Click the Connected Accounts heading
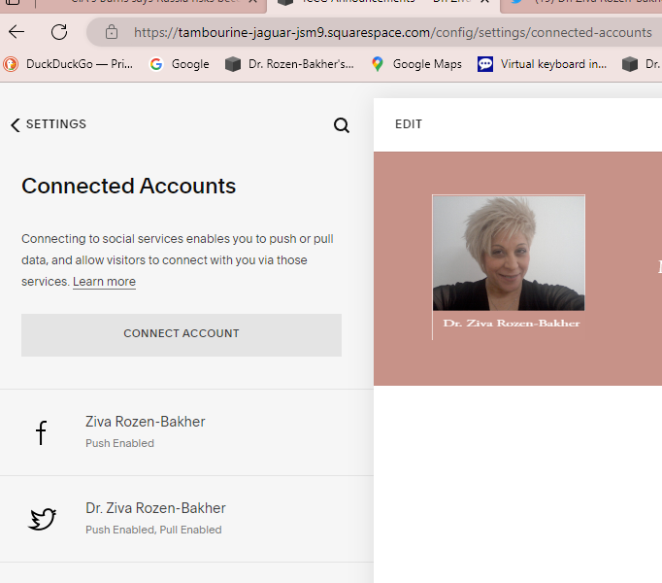 click(x=129, y=186)
